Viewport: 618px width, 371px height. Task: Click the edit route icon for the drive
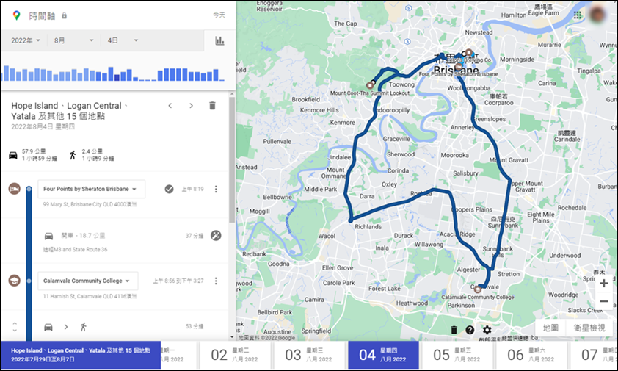pyautogui.click(x=216, y=236)
